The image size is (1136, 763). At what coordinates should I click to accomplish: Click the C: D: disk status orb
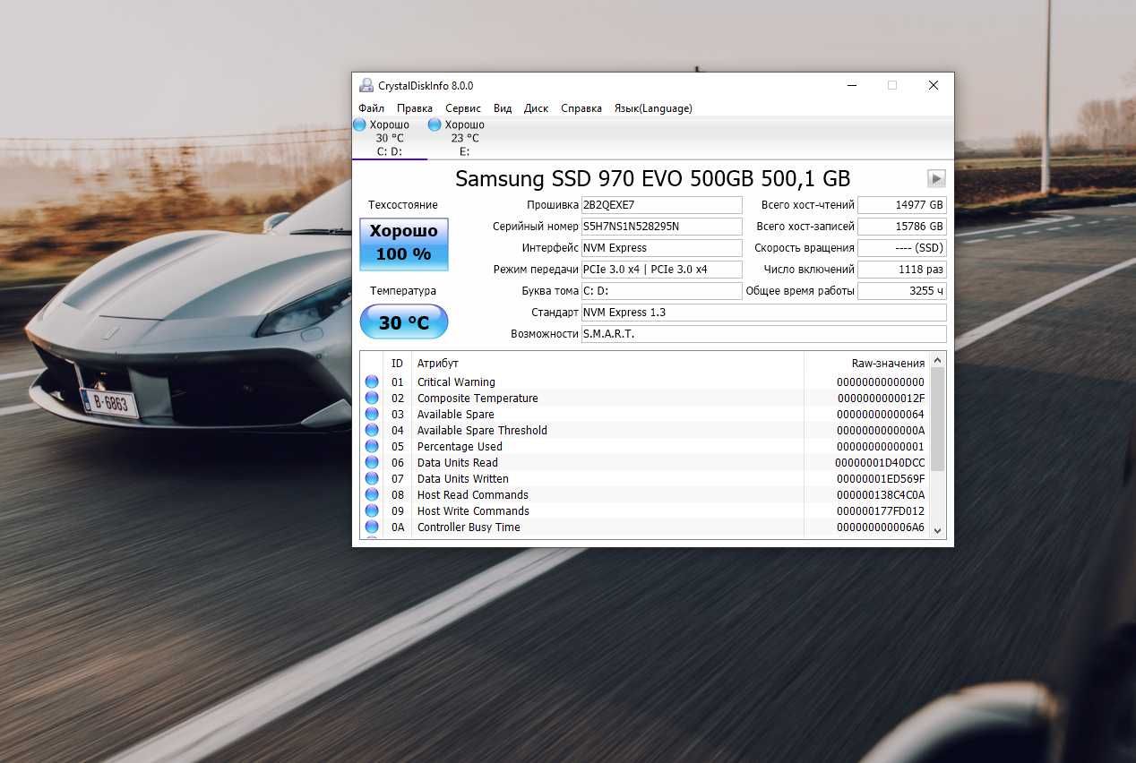[x=359, y=124]
